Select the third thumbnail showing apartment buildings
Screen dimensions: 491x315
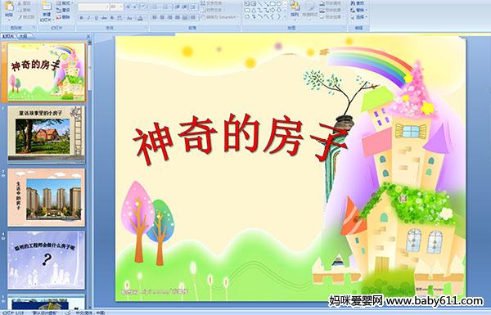click(x=47, y=197)
